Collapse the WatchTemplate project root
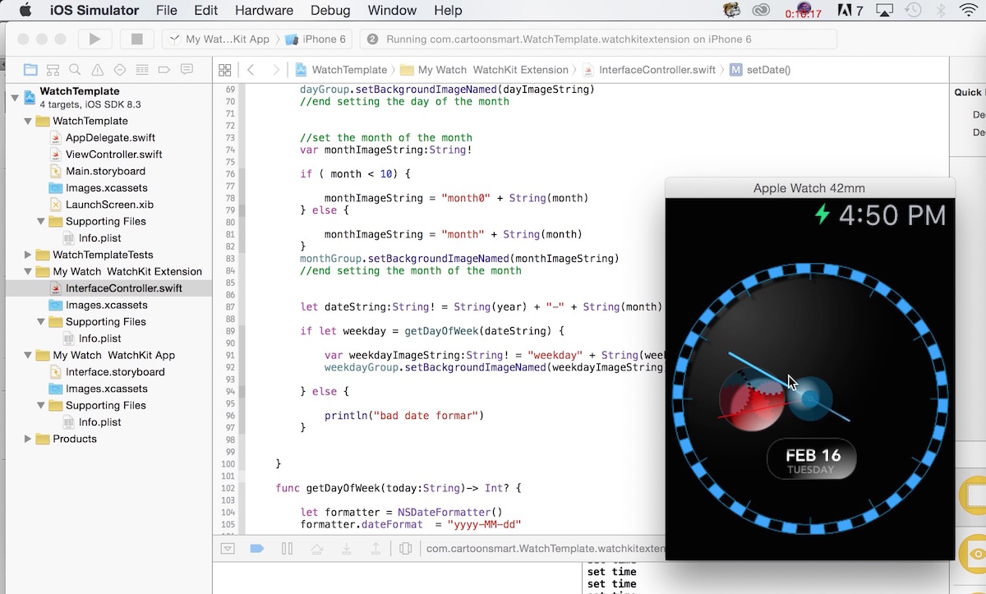The width and height of the screenshot is (986, 594). pyautogui.click(x=15, y=98)
